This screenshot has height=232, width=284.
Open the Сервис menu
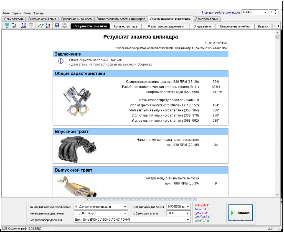16,13
